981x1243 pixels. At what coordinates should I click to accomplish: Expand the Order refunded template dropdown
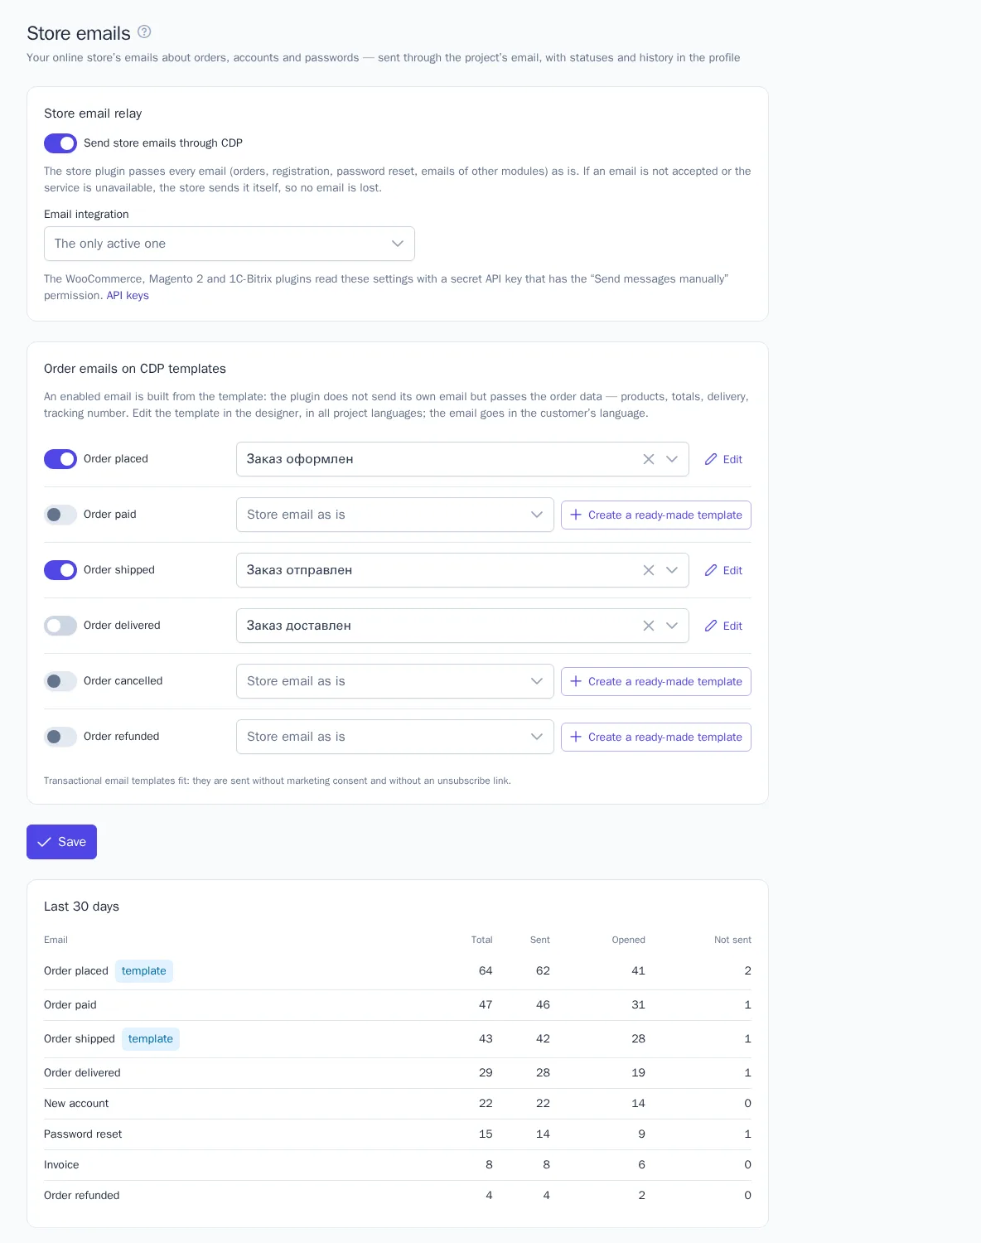point(395,737)
